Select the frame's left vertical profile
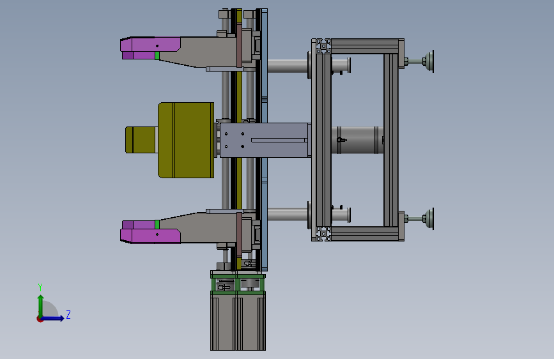The height and width of the screenshot is (359, 554). [x=323, y=140]
